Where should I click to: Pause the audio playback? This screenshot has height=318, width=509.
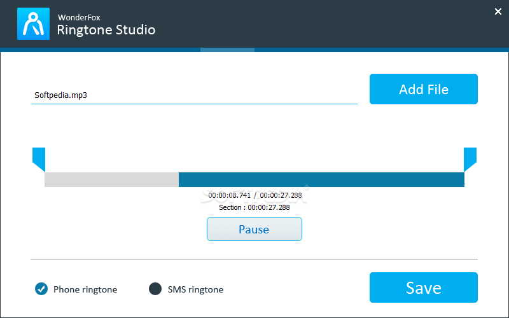pos(254,229)
